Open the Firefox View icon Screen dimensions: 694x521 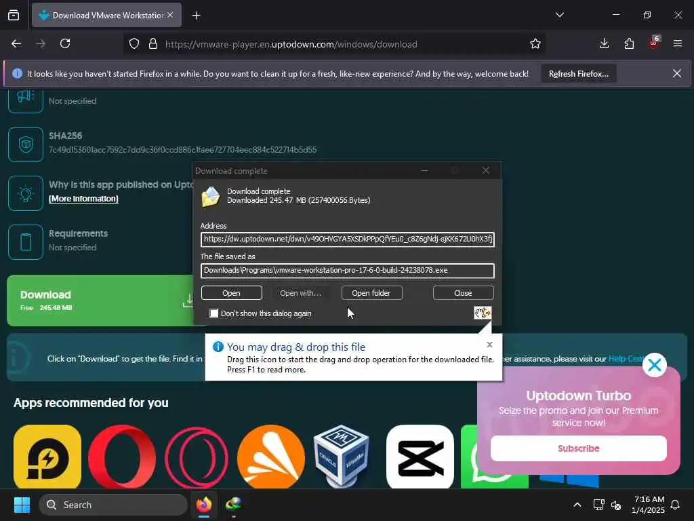click(x=14, y=16)
